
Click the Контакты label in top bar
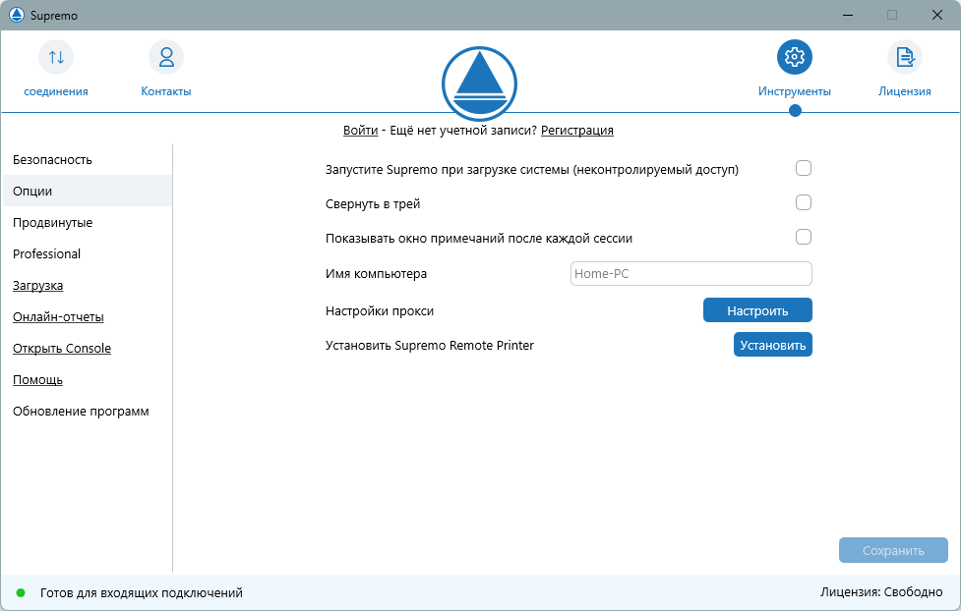(x=166, y=91)
